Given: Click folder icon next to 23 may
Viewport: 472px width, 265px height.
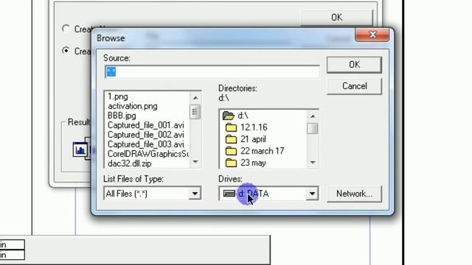Looking at the screenshot, I should pyautogui.click(x=231, y=163).
